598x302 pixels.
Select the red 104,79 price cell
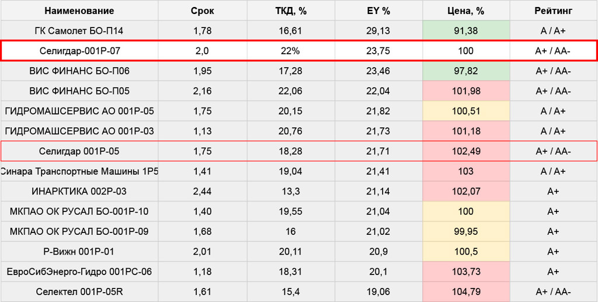coord(465,291)
